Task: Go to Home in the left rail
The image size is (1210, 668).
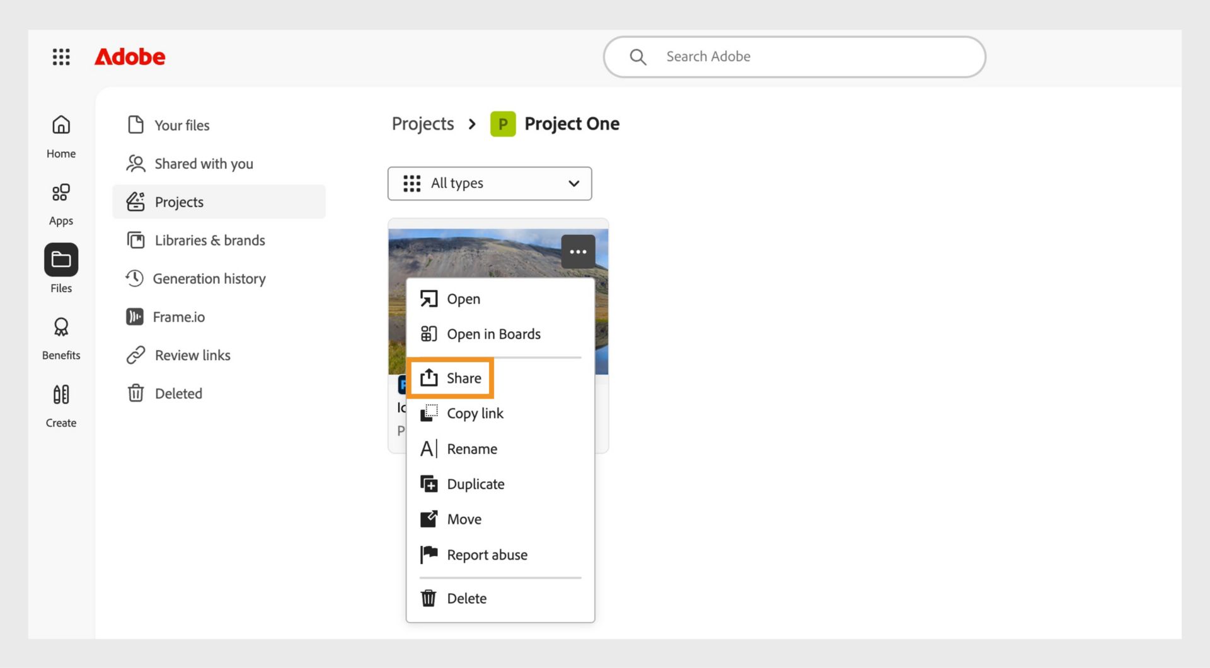Action: (61, 137)
